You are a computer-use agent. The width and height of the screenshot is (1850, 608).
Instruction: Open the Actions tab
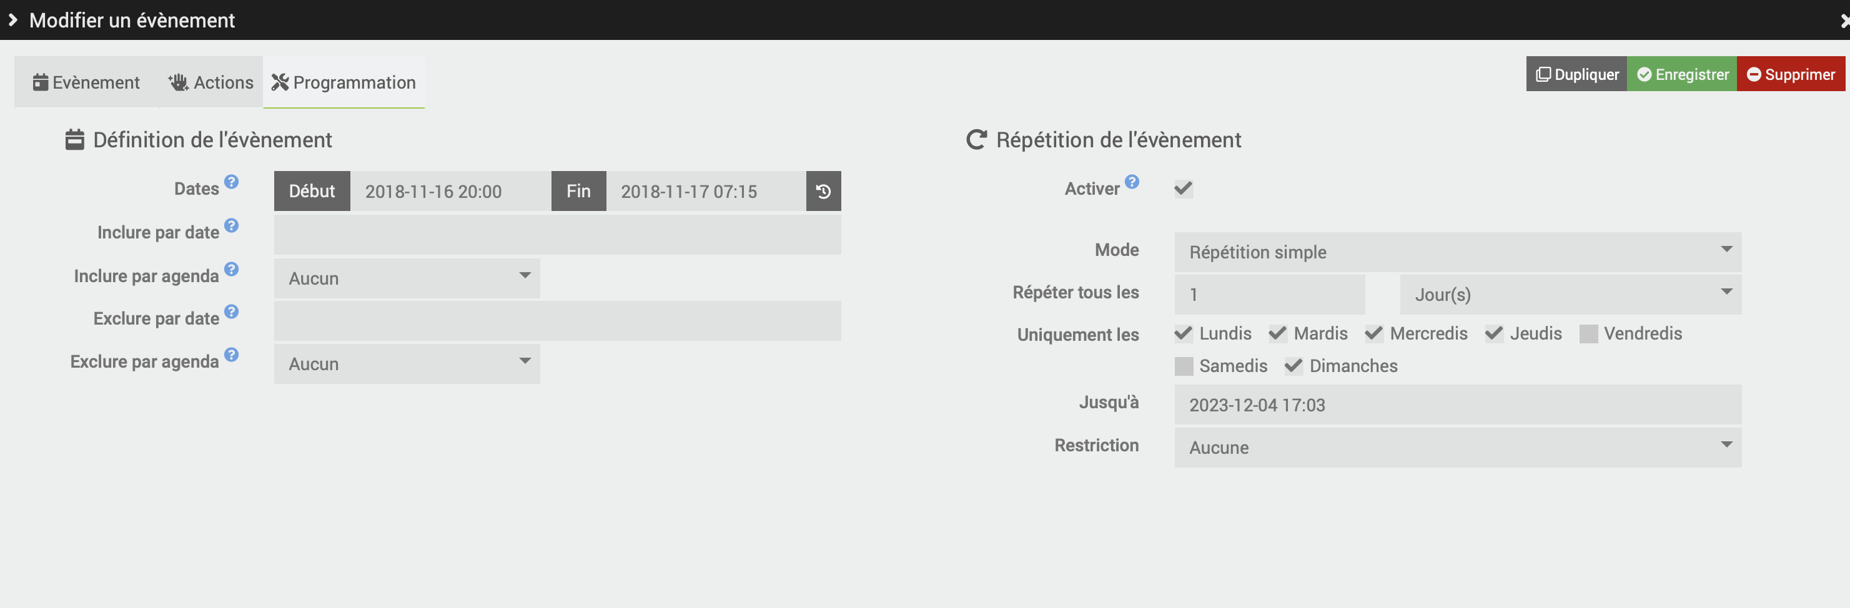point(210,82)
